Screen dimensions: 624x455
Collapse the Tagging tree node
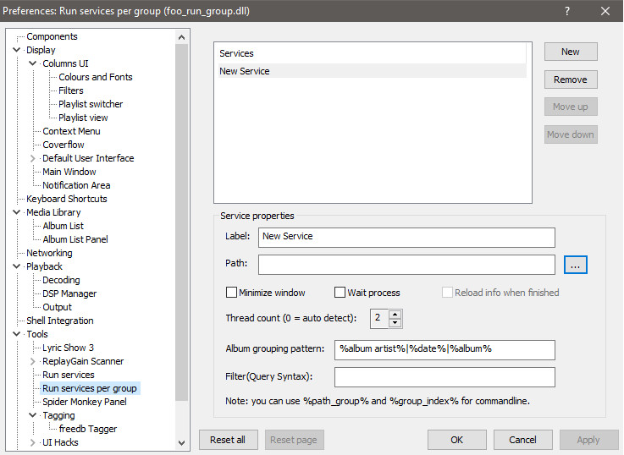coord(33,415)
